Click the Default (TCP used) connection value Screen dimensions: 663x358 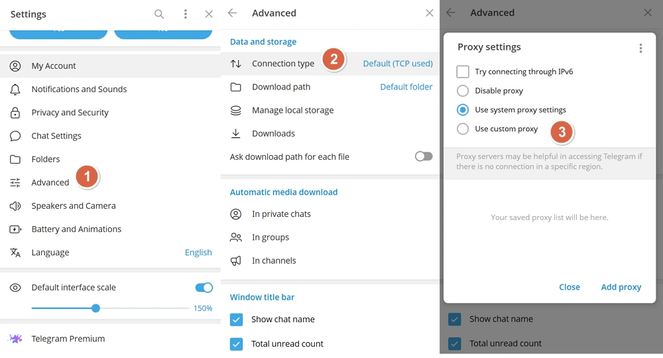[398, 64]
